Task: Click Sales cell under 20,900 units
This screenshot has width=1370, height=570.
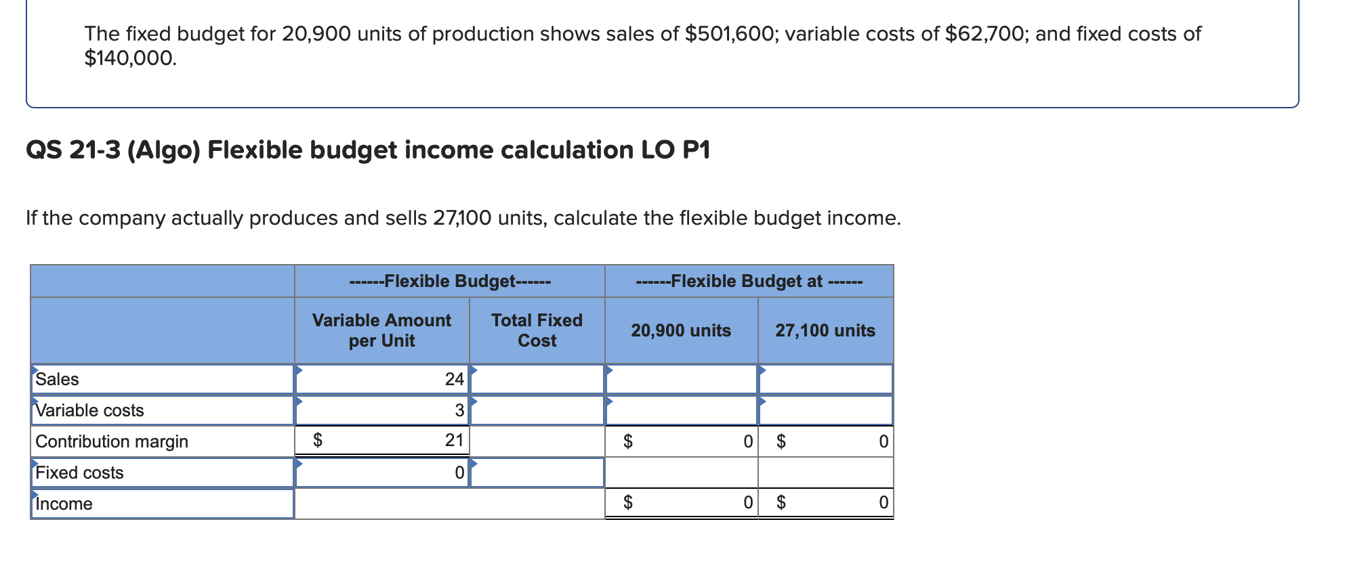Action: tap(682, 379)
